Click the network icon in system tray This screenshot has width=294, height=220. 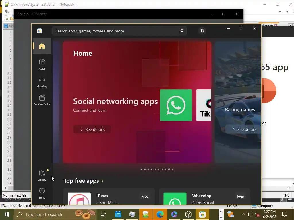click(x=250, y=214)
